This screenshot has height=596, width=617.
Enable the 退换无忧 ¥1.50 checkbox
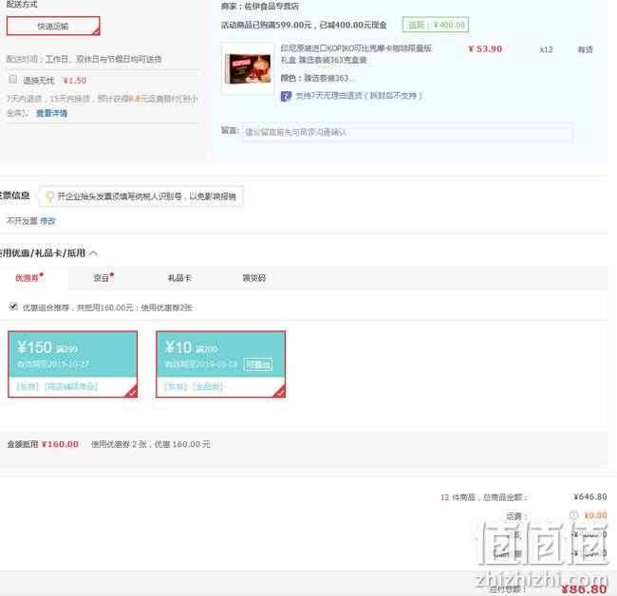(13, 79)
